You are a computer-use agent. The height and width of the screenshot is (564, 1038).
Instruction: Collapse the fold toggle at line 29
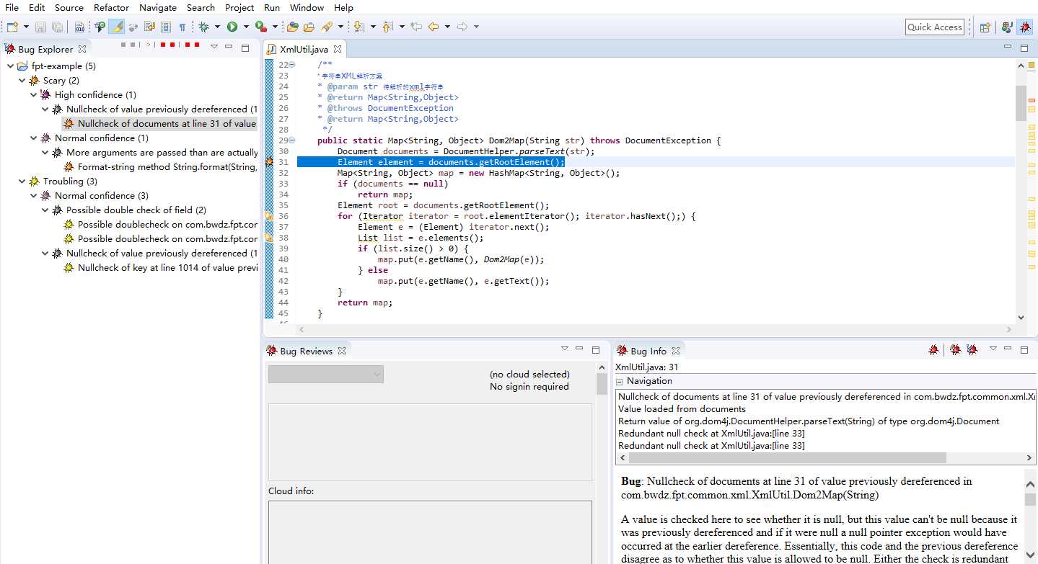coord(292,140)
